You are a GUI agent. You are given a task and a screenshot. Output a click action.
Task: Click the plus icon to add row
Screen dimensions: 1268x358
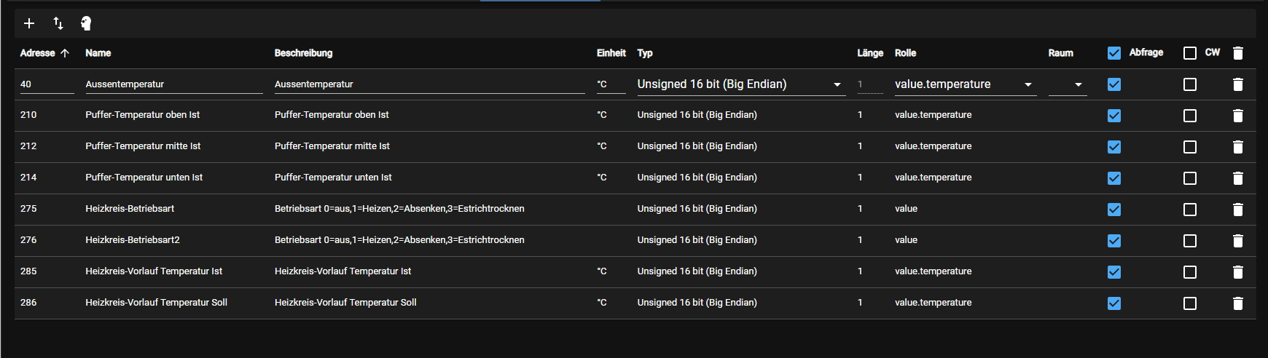pos(29,23)
